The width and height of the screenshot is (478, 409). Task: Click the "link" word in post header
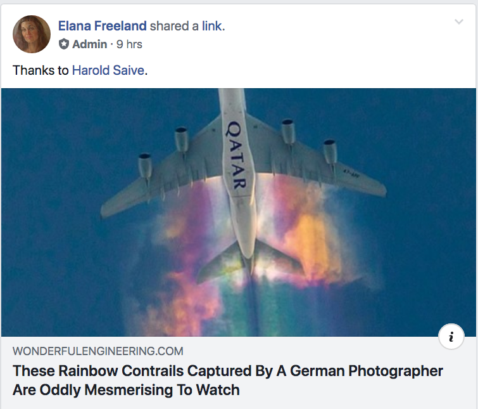tap(212, 26)
